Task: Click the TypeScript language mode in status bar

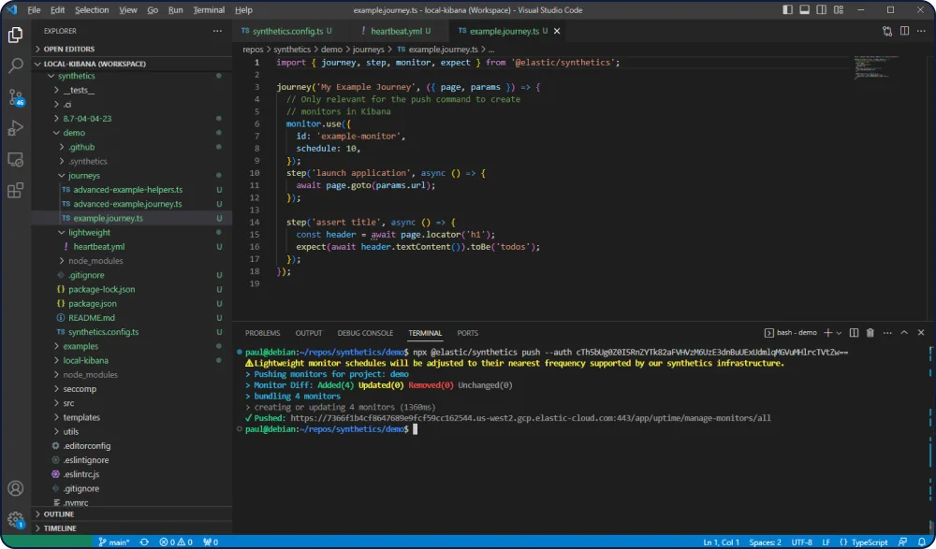Action: pos(868,541)
